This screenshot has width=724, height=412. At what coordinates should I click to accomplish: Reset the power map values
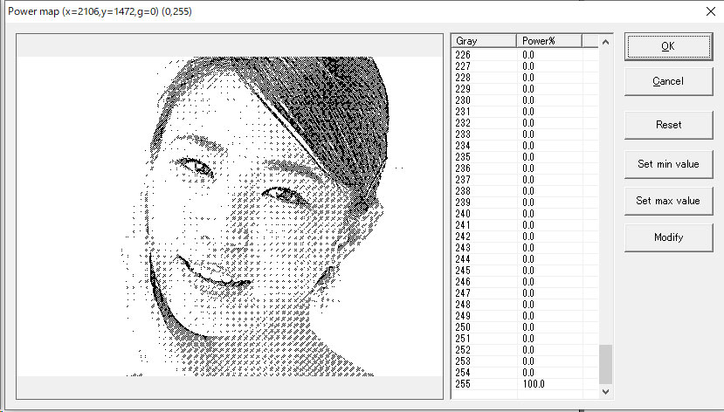pos(668,125)
